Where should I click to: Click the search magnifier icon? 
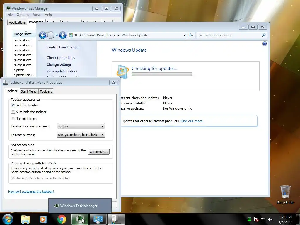pos(264,35)
